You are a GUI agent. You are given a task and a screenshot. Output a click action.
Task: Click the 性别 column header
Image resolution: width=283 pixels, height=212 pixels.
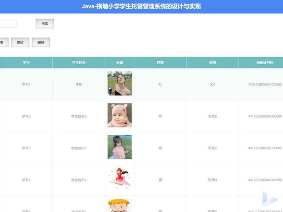tap(160, 63)
